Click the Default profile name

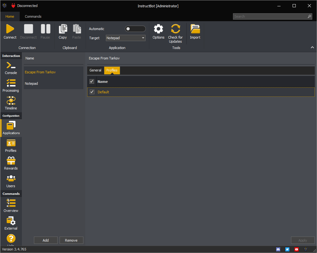tap(103, 92)
